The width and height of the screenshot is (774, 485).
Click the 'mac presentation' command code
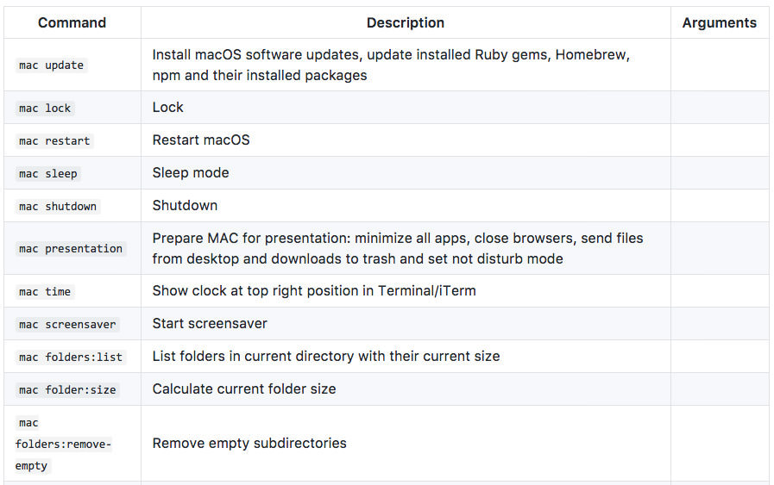(71, 249)
